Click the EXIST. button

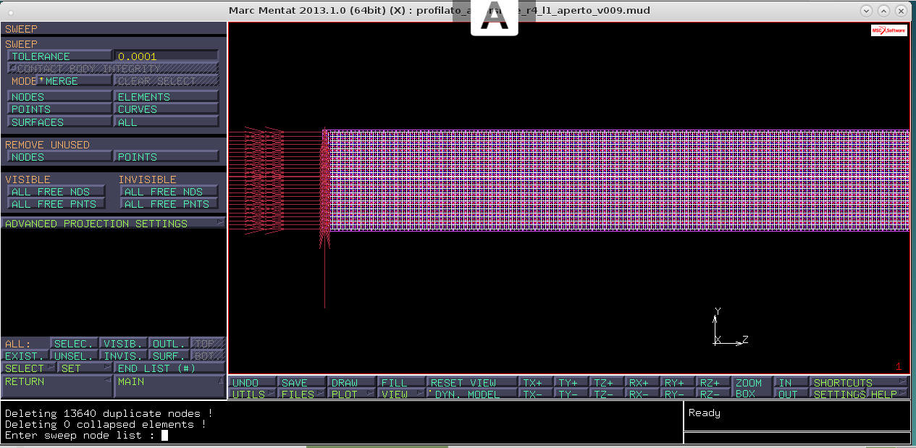pos(25,356)
